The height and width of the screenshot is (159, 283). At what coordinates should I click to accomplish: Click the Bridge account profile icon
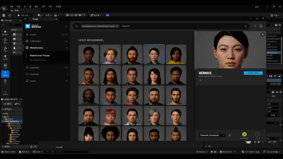coord(261,26)
